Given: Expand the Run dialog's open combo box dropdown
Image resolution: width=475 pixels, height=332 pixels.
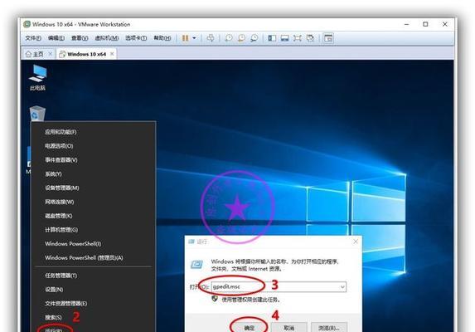Looking at the screenshot, I should [x=342, y=287].
